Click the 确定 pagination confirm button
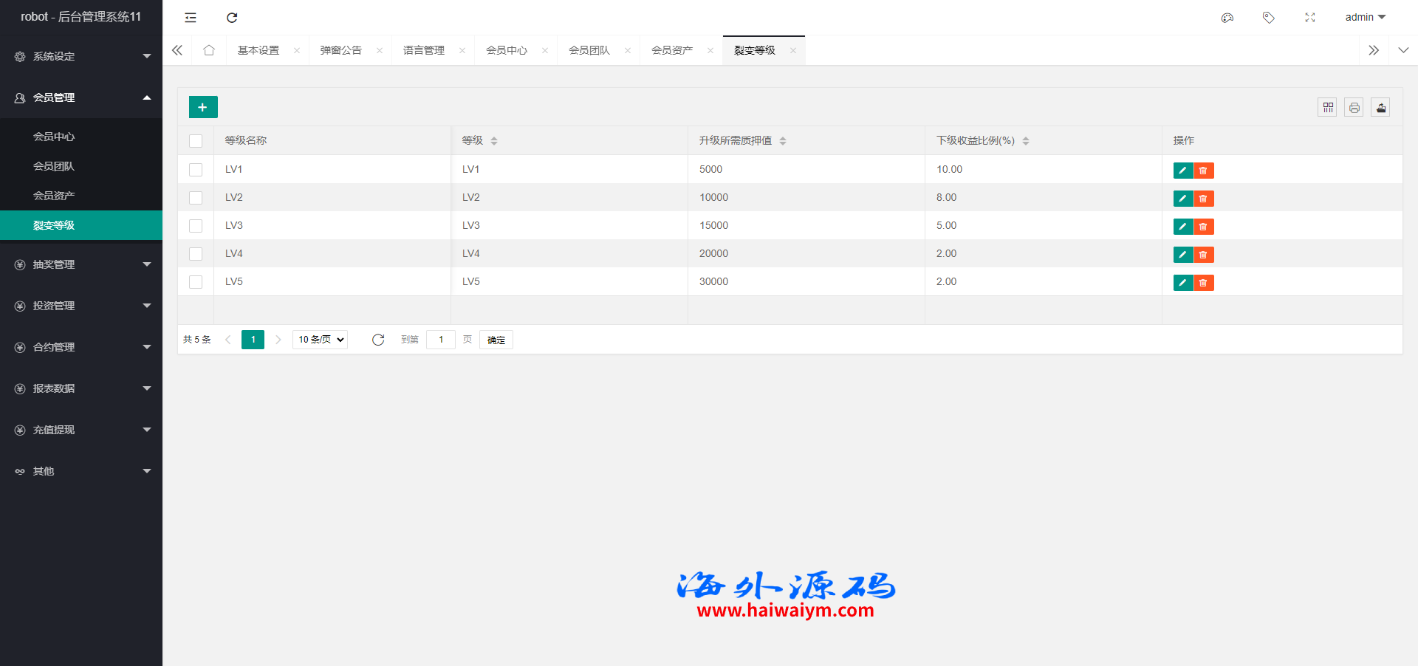The height and width of the screenshot is (666, 1418). tap(496, 340)
